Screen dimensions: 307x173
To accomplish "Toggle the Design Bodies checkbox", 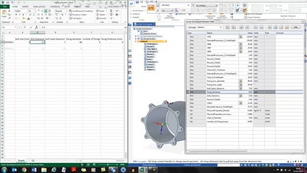I will (139, 39).
